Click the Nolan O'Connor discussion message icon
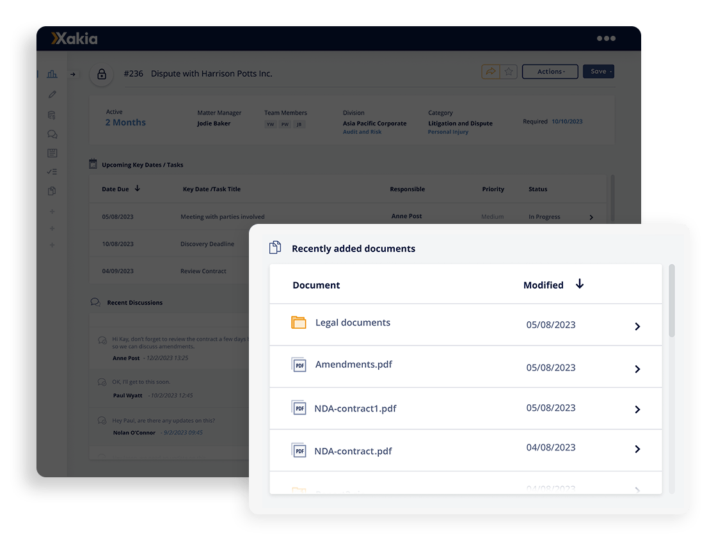 [x=102, y=421]
